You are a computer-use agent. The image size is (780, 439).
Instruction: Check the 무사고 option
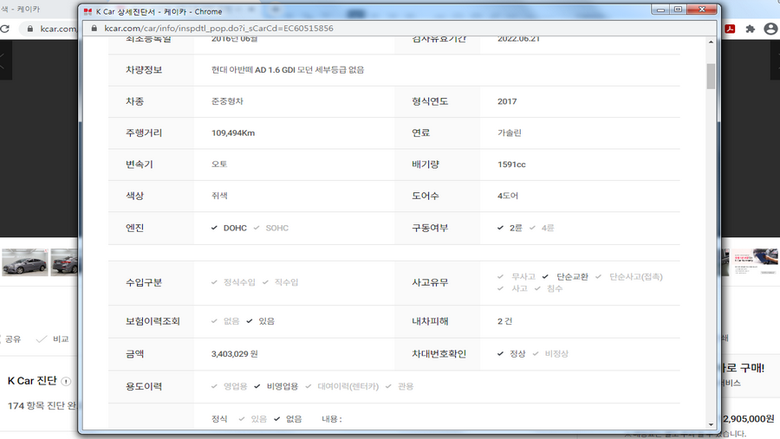(500, 276)
